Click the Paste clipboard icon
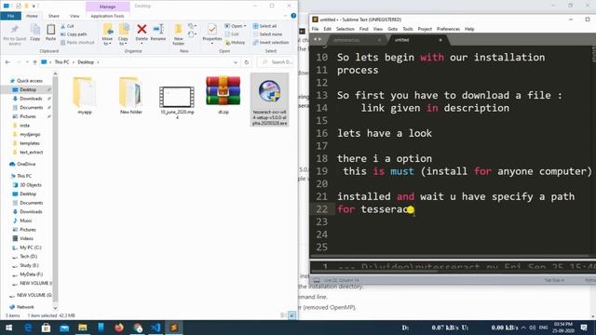The width and height of the screenshot is (596, 335). [x=50, y=33]
